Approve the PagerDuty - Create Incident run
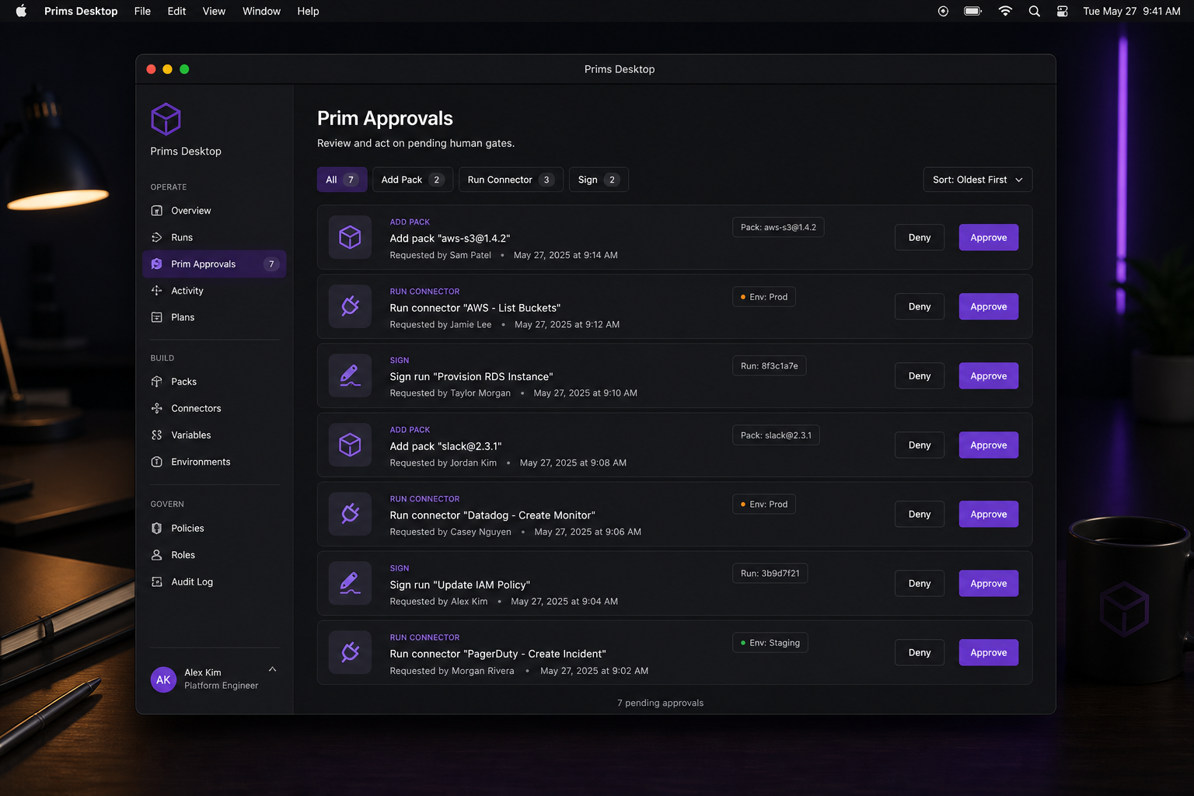Image resolution: width=1194 pixels, height=796 pixels. (x=989, y=652)
